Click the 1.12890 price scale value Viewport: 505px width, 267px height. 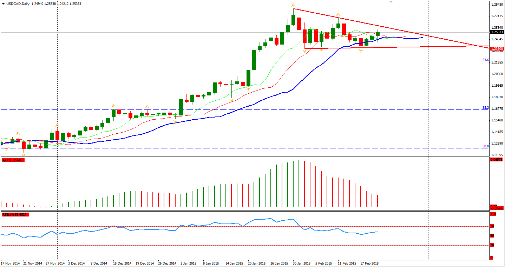[x=498, y=143]
